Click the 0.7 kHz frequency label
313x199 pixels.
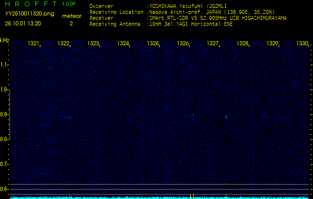click(4, 164)
